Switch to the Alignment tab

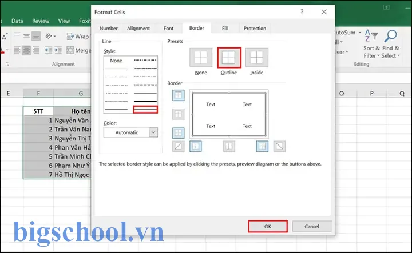tap(138, 29)
